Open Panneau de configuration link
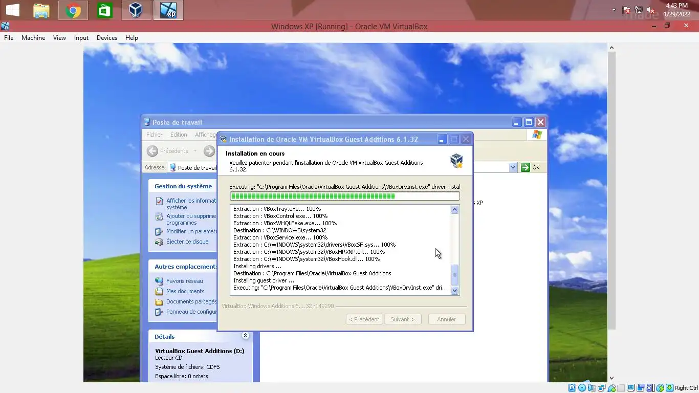Image resolution: width=699 pixels, height=393 pixels. [191, 312]
